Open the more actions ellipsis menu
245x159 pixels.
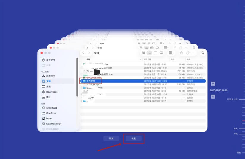click(x=194, y=53)
